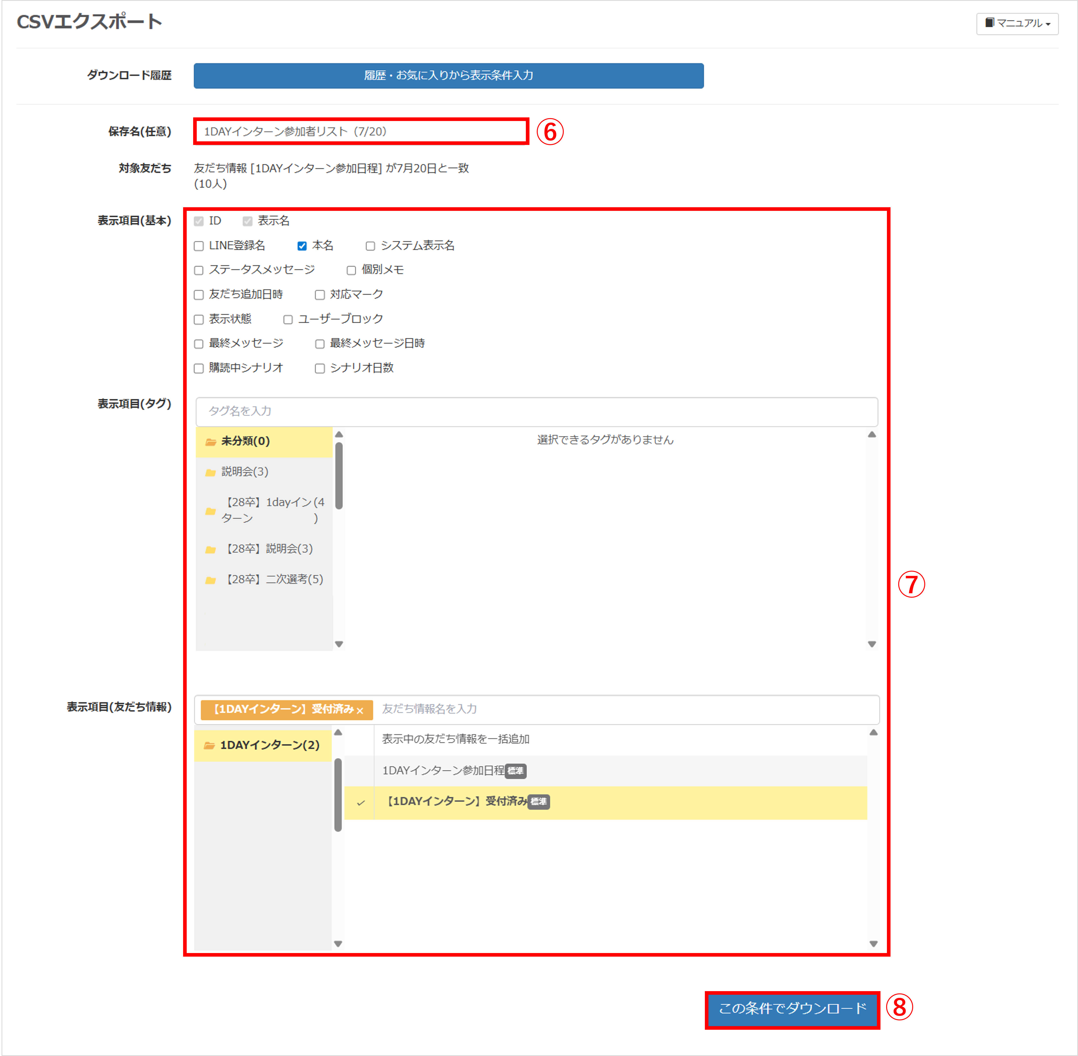1078x1056 pixels.
Task: Enable the LINE登録名 checkbox
Action: (x=199, y=246)
